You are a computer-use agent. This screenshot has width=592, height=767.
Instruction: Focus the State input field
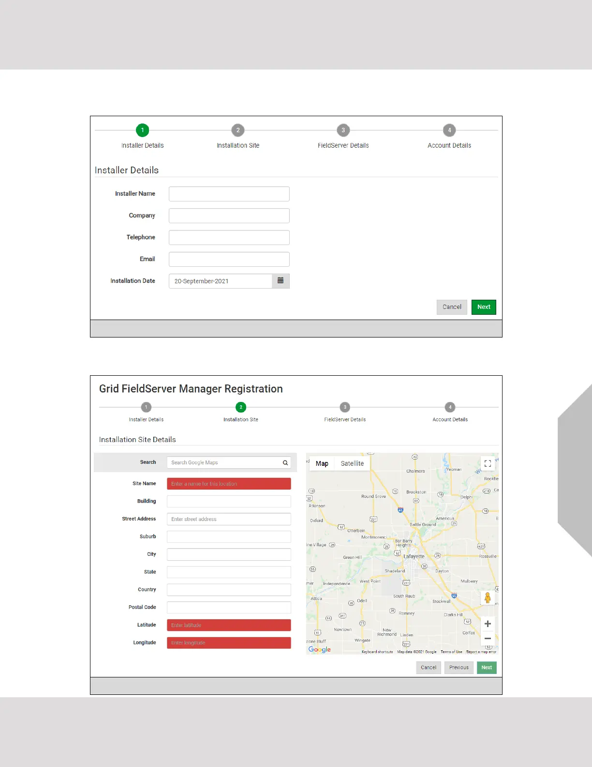click(229, 572)
